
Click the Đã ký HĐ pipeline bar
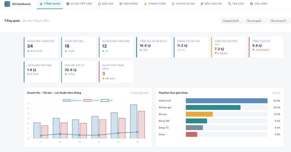tap(196, 121)
